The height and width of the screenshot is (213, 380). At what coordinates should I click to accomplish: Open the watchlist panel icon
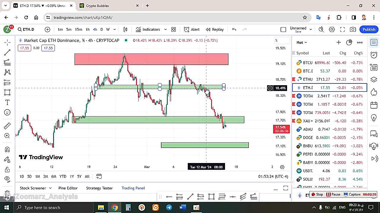point(374,43)
